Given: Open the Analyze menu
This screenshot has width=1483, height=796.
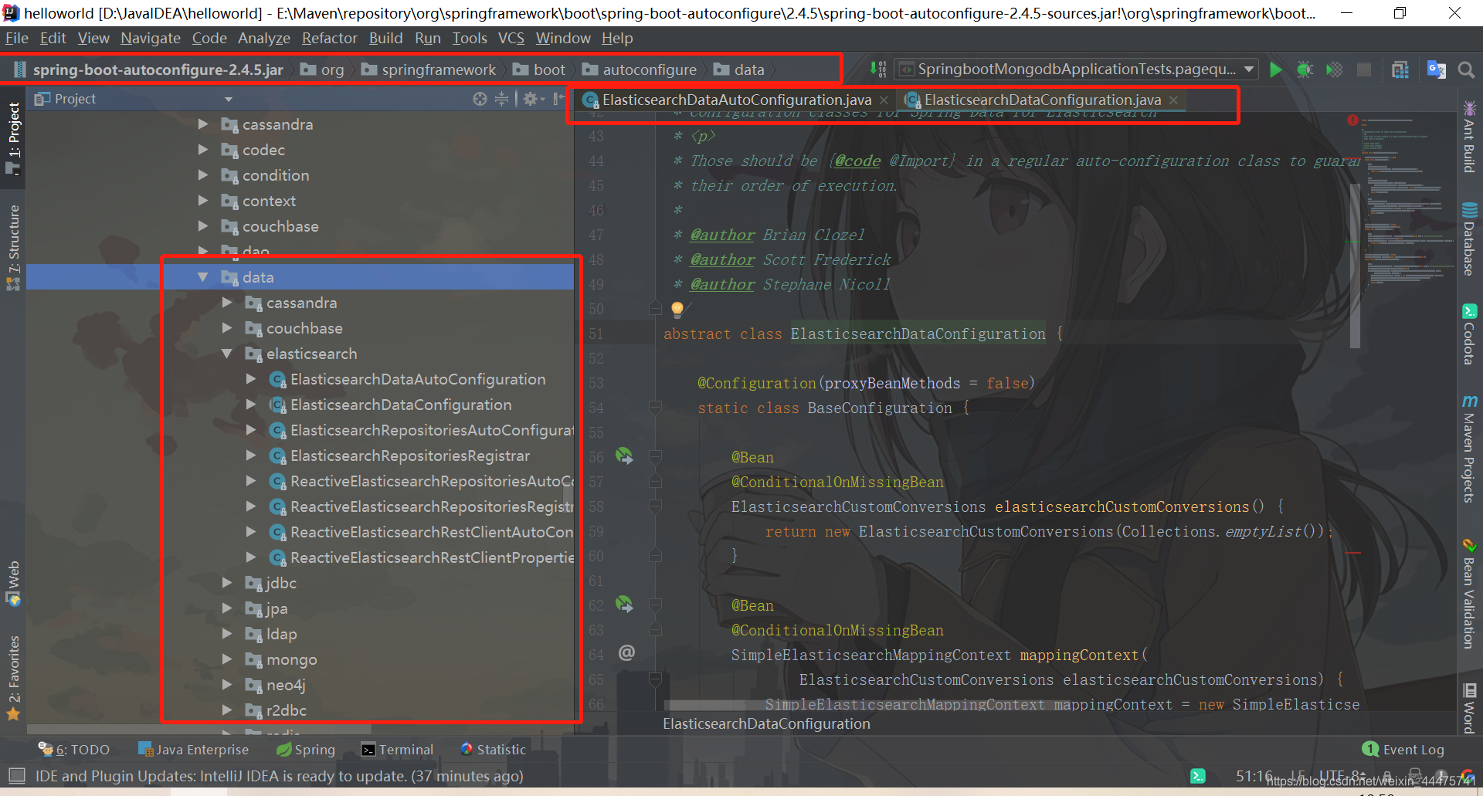Looking at the screenshot, I should click(263, 38).
